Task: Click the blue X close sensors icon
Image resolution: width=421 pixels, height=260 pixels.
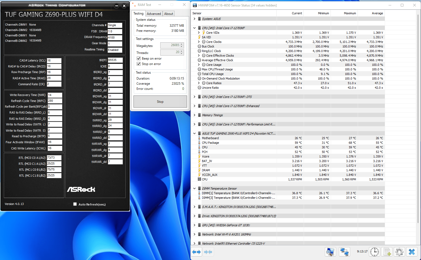Action: coord(412,252)
